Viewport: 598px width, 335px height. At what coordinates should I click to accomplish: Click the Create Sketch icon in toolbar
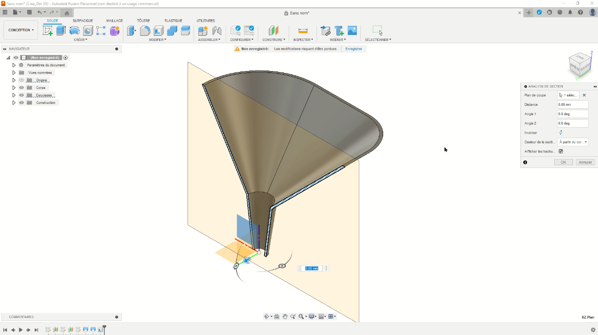coord(47,31)
